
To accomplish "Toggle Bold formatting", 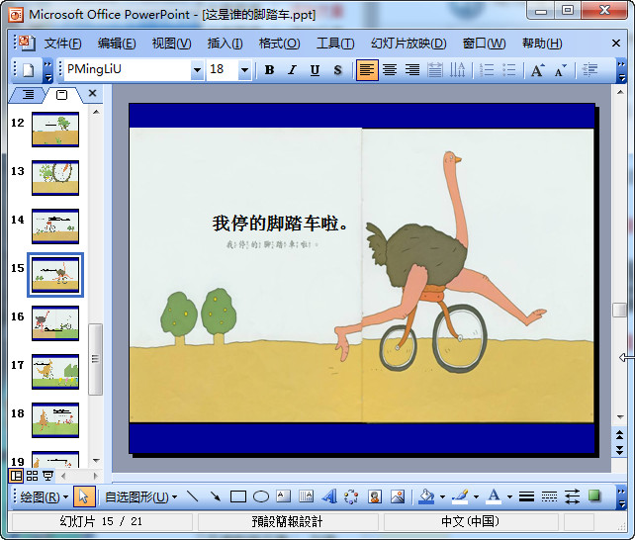I will (x=269, y=70).
